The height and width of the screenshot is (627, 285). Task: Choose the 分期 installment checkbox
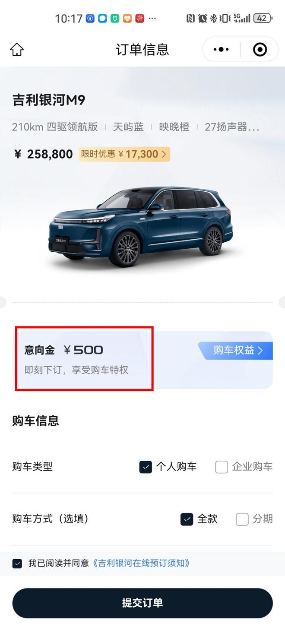[x=242, y=519]
